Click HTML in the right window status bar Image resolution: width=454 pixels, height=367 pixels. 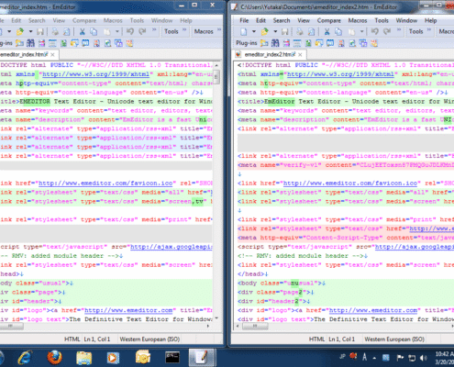point(316,339)
